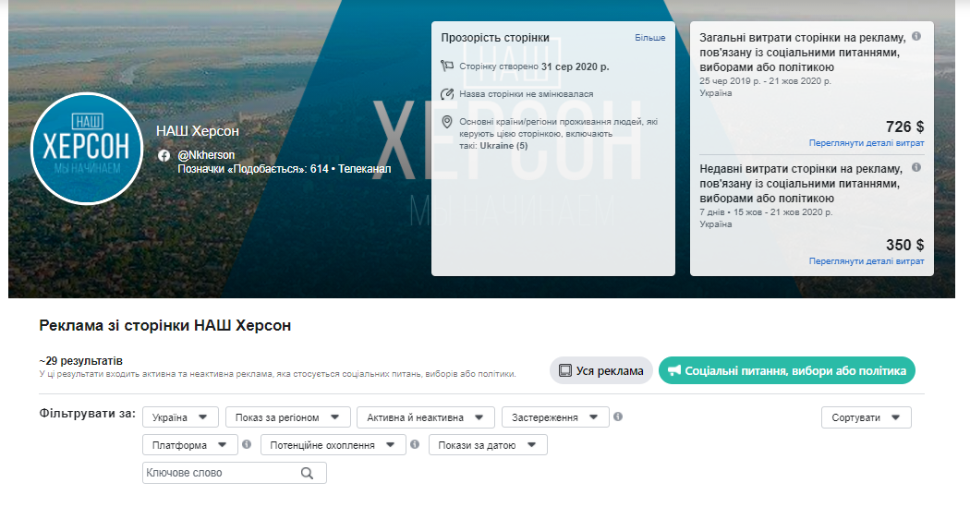
Task: Click the Позначки «Подобається»: 614 • Телеканал text
Action: click(284, 169)
